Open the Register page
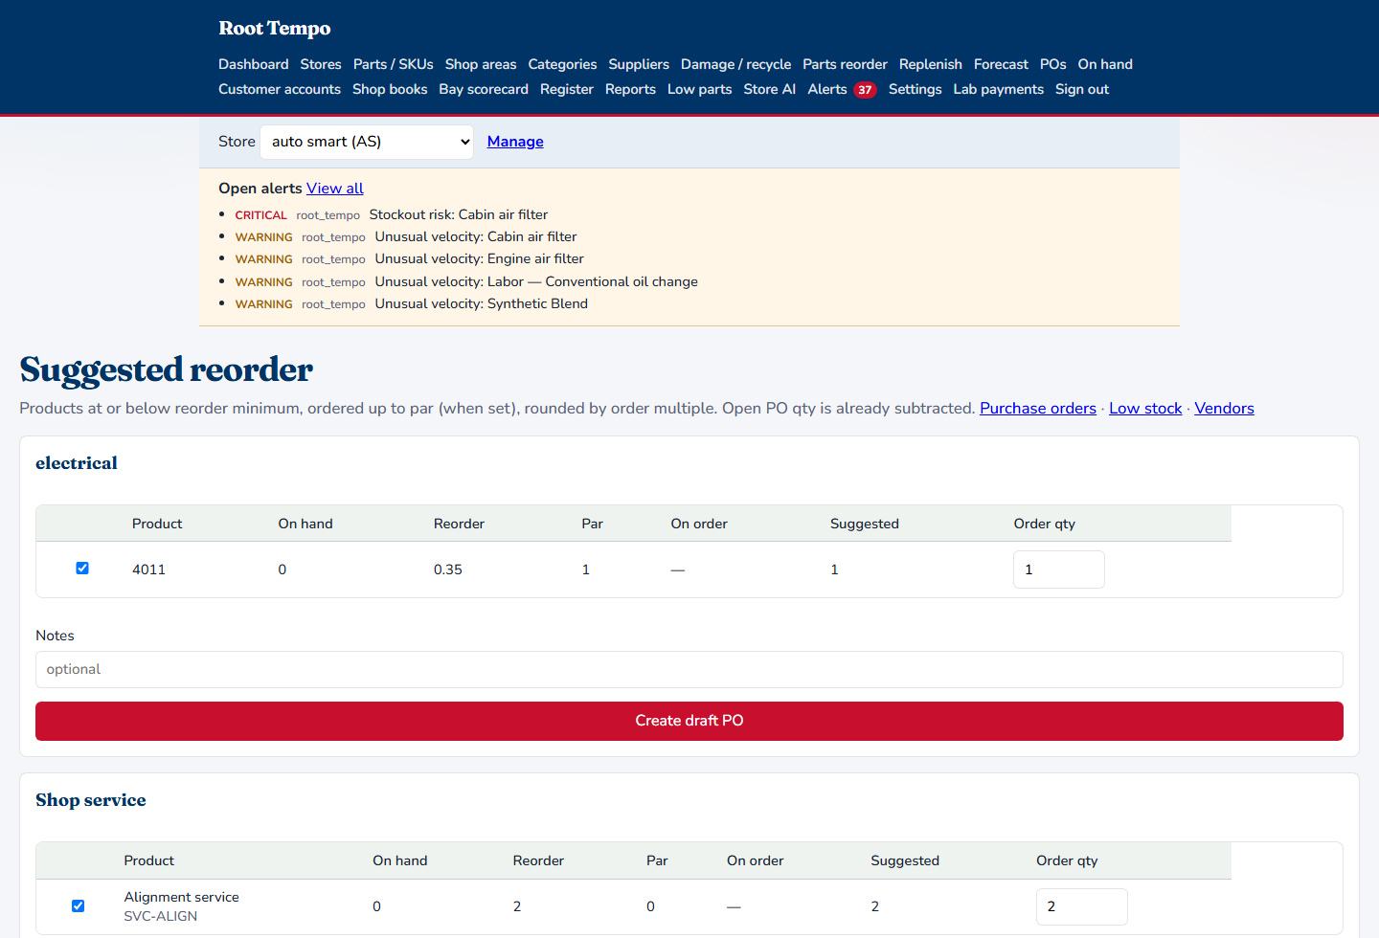This screenshot has height=938, width=1379. [567, 89]
